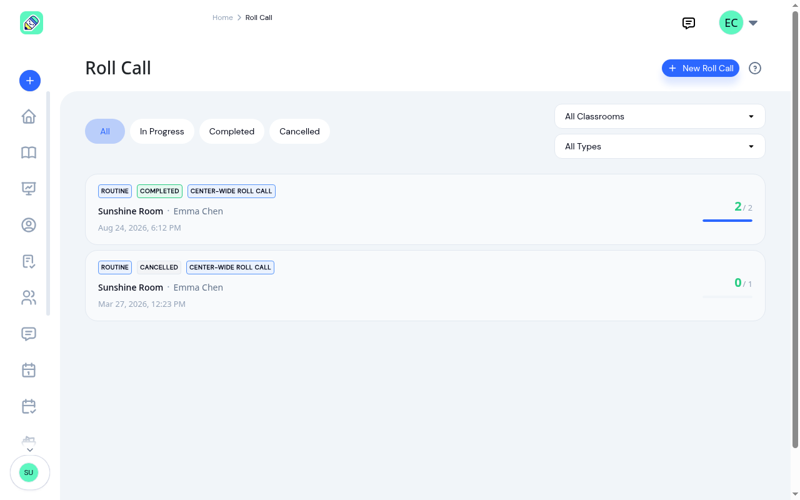Screen dimensions: 800x500
Task: Open messages icon in top header
Action: point(689,23)
